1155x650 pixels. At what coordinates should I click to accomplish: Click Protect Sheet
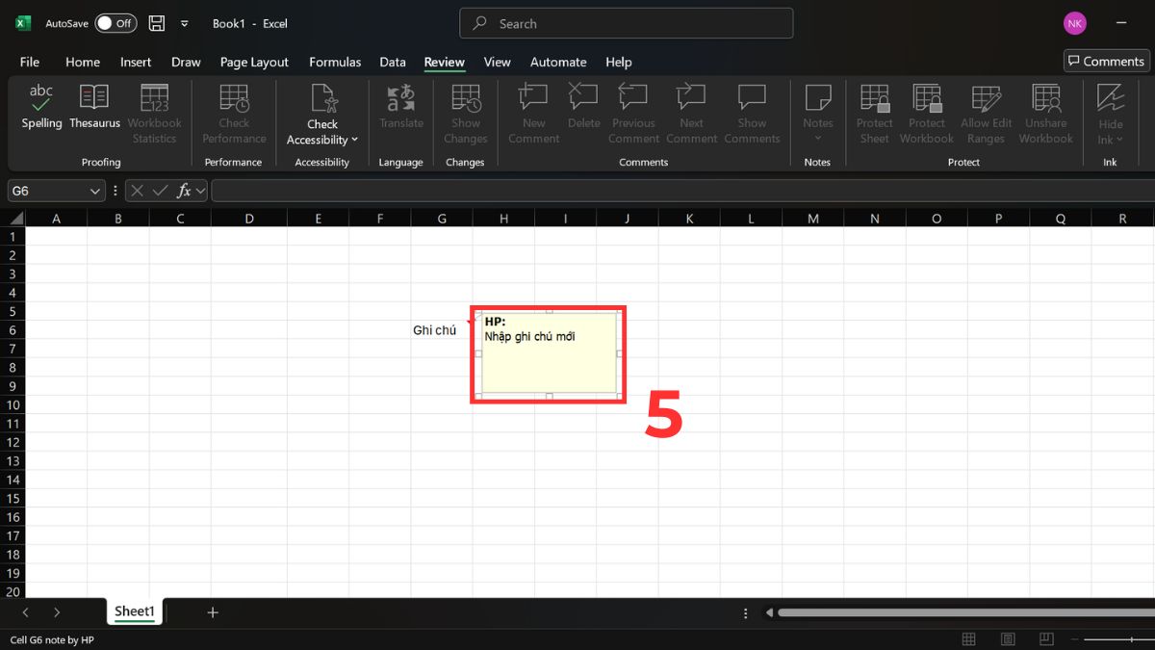tap(874, 108)
